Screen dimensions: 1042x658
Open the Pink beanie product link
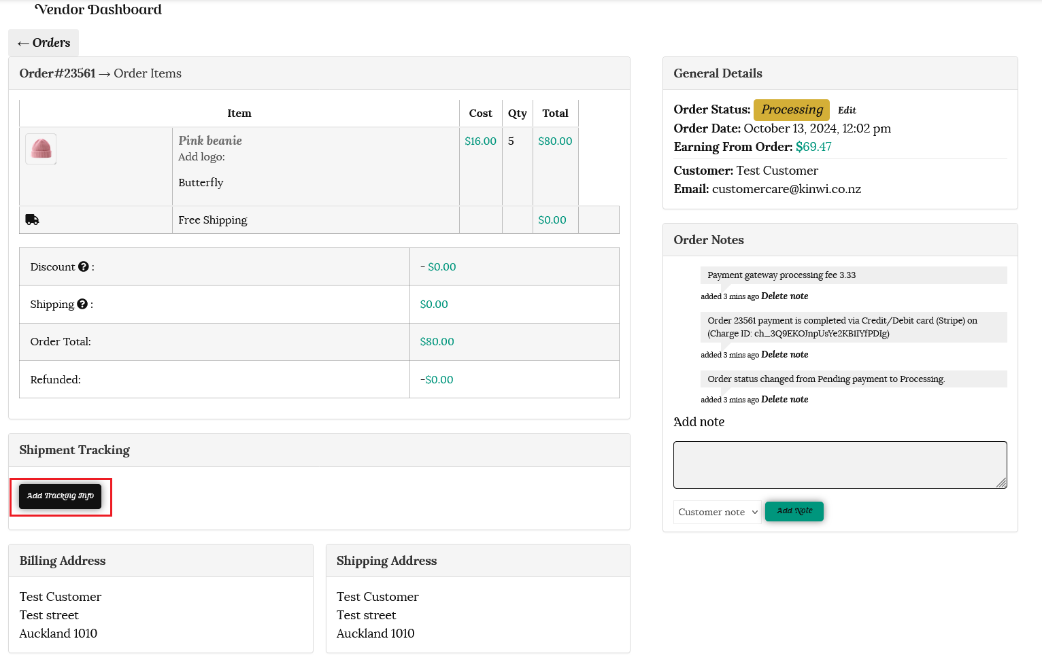[x=210, y=141]
